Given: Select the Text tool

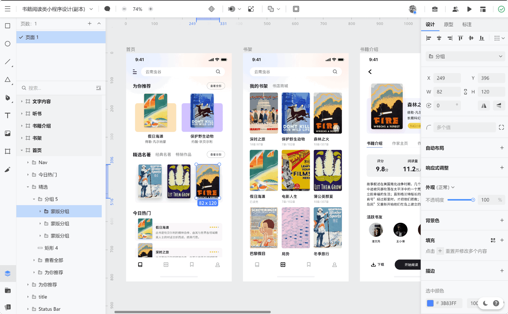Looking at the screenshot, I should 8,115.
